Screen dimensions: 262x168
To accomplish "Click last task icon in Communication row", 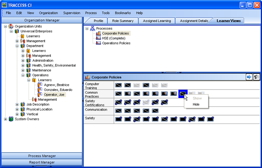I will click(155, 111).
